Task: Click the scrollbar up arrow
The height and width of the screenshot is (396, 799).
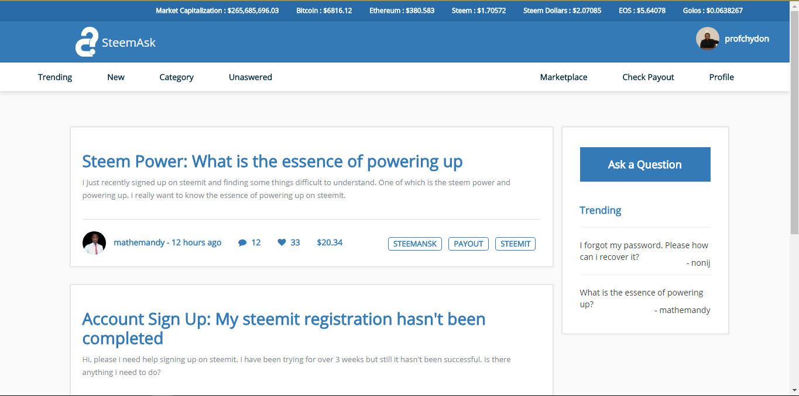Action: point(794,5)
